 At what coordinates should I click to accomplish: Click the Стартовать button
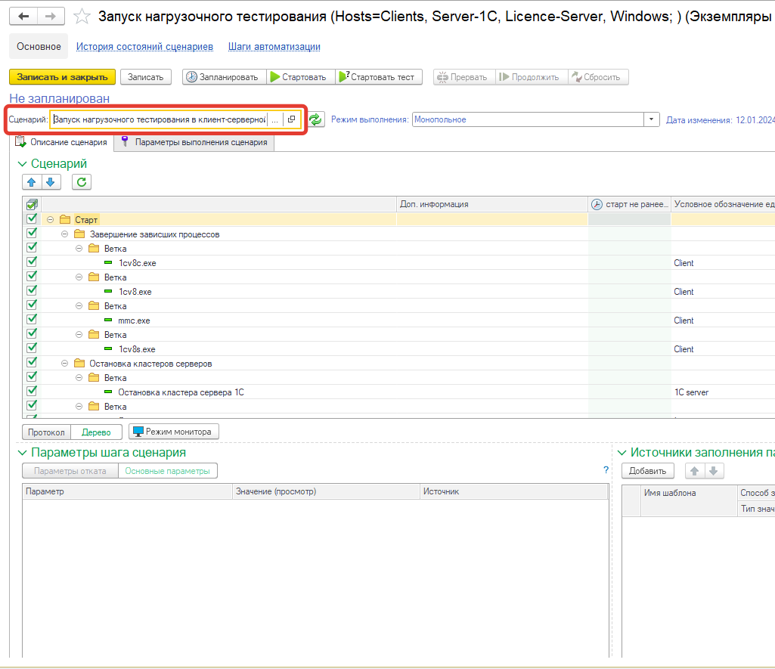tap(299, 77)
